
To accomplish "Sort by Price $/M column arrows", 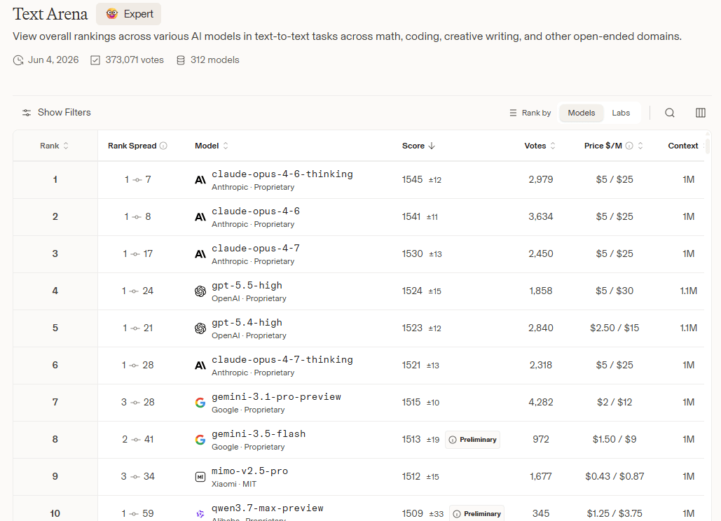I will pos(640,146).
